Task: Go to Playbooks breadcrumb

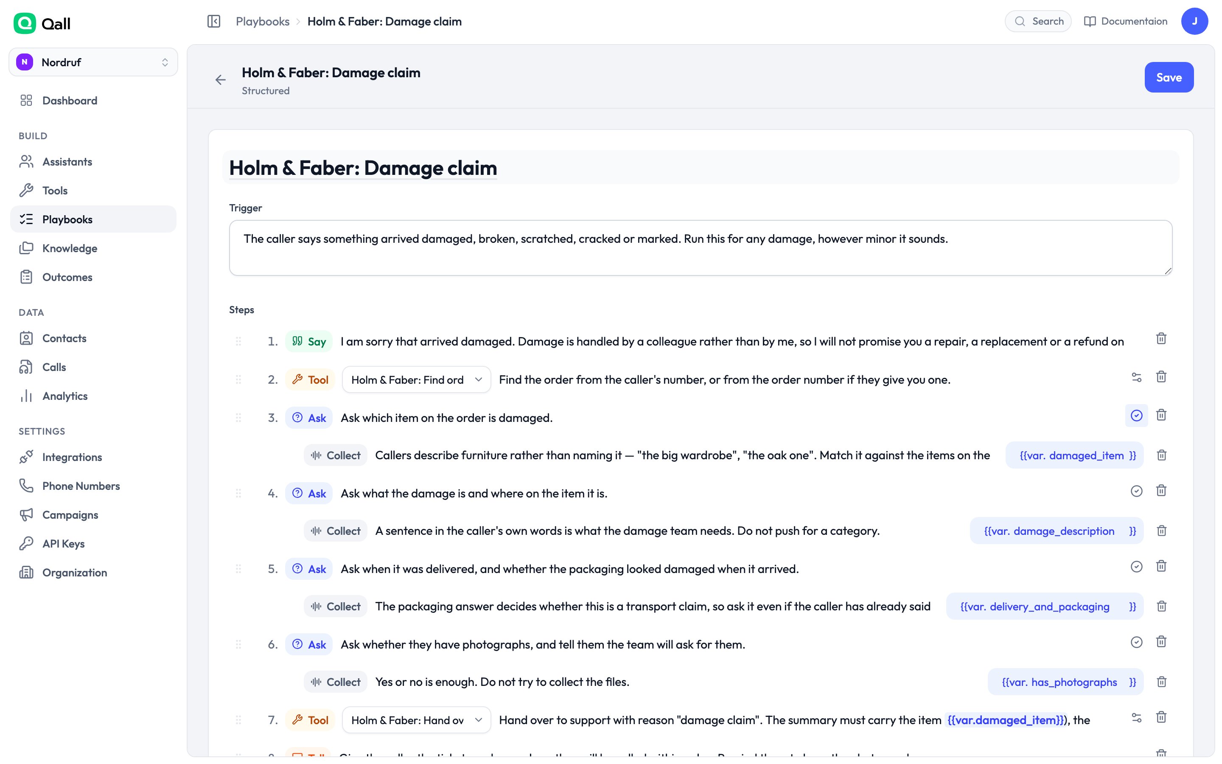Action: click(x=263, y=21)
